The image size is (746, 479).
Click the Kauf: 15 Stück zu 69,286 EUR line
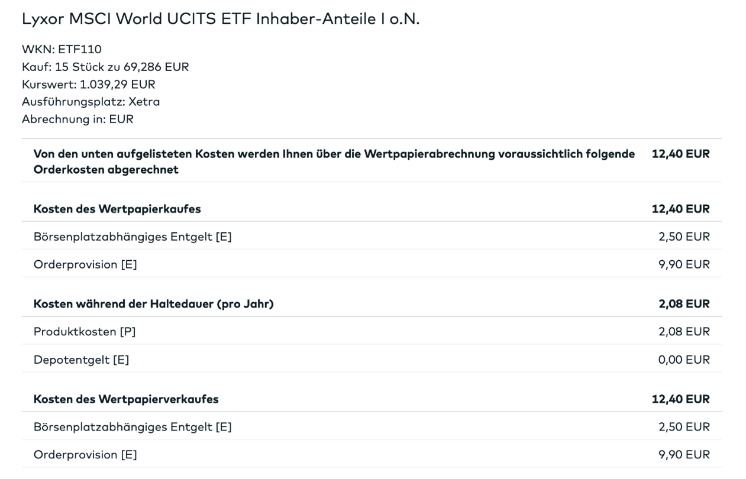click(x=105, y=67)
